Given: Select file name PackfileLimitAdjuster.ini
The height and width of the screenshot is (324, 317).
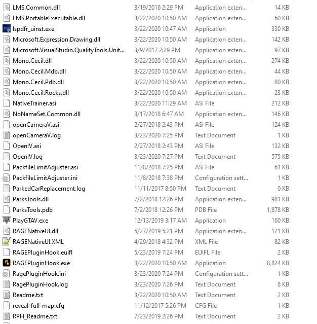Looking at the screenshot, I should coord(45,177).
